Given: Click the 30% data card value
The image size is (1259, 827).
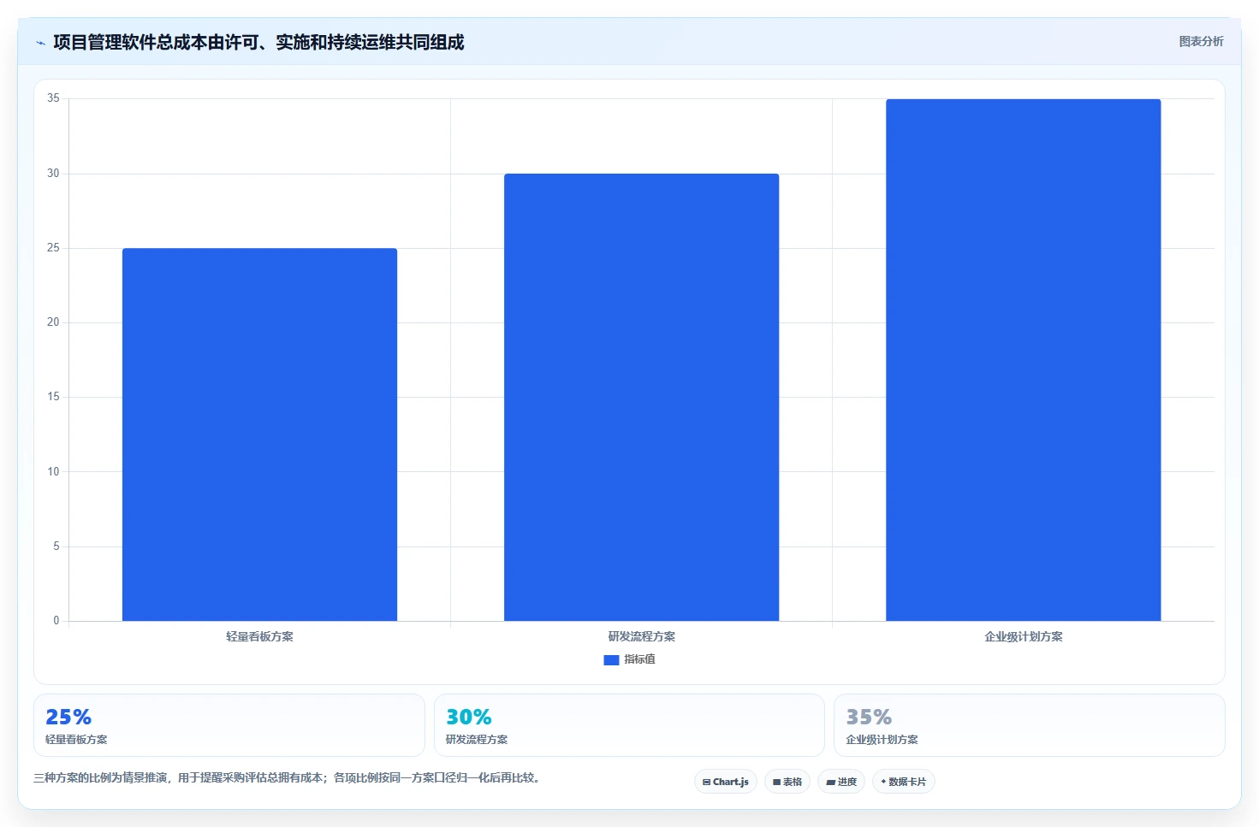Looking at the screenshot, I should tap(469, 717).
